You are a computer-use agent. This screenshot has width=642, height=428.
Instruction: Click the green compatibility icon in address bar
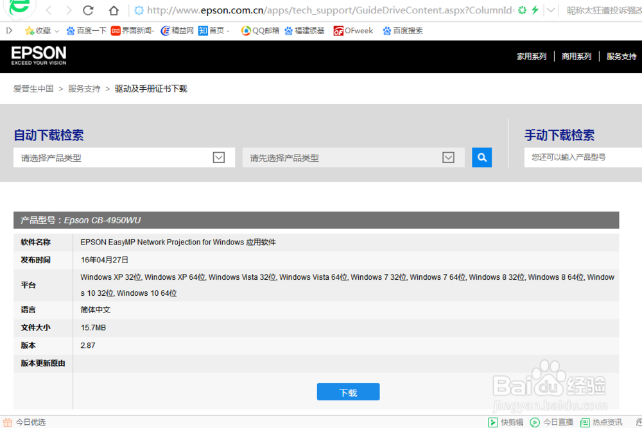click(x=522, y=10)
